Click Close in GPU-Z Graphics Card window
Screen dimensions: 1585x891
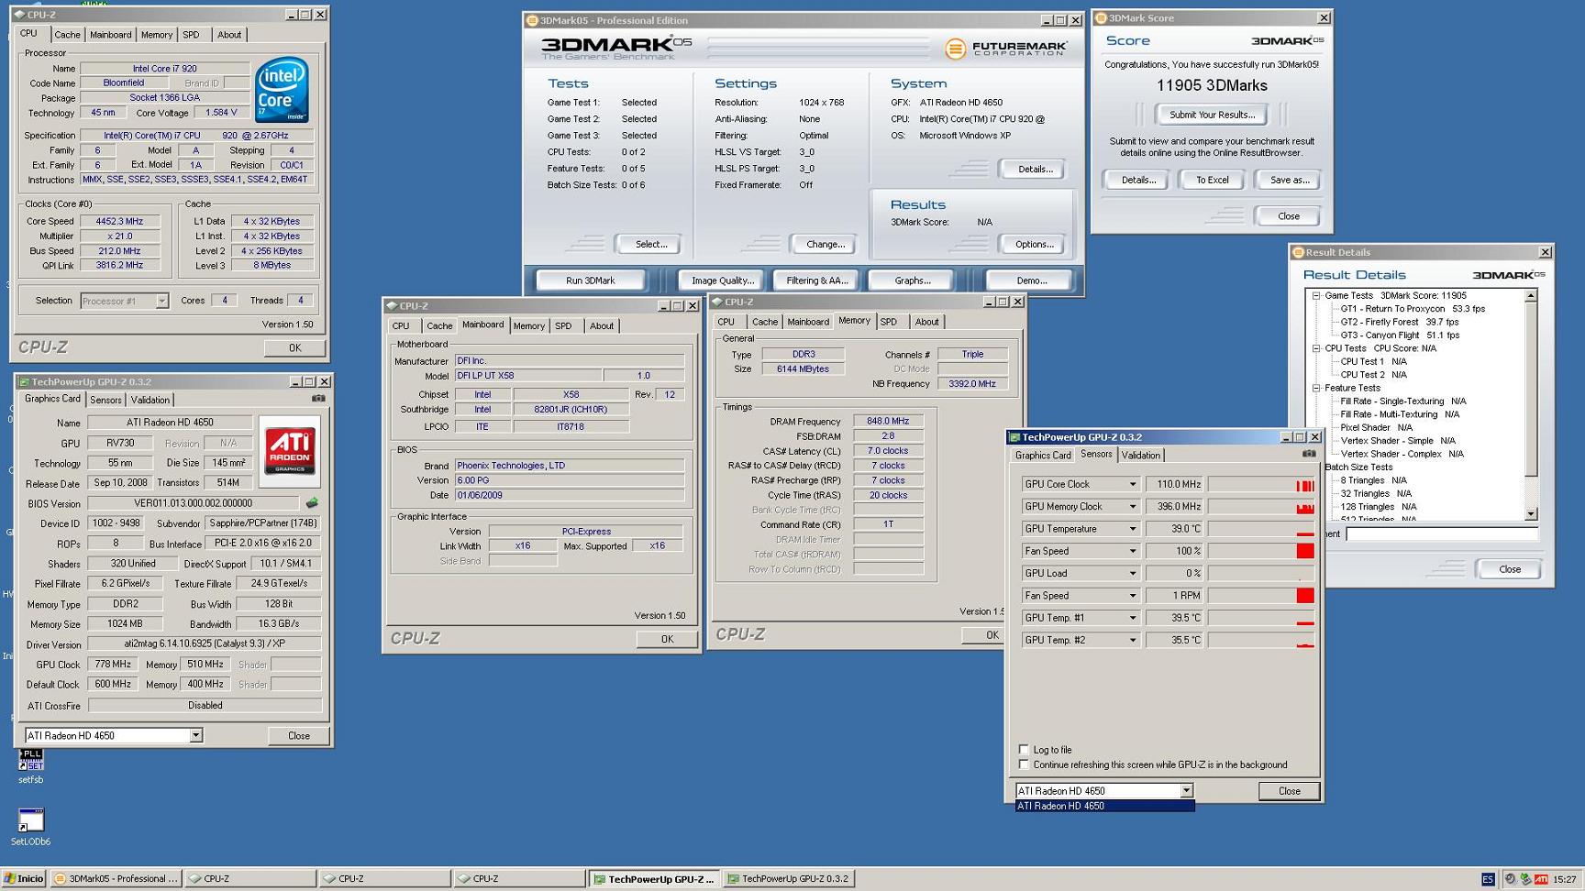point(298,735)
